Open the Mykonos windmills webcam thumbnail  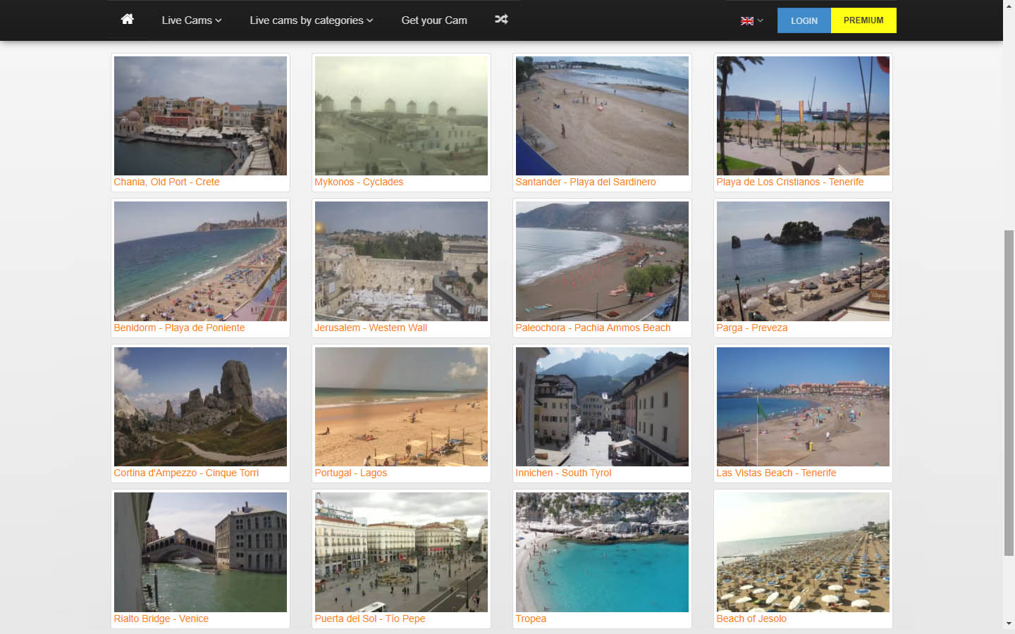[x=401, y=116]
